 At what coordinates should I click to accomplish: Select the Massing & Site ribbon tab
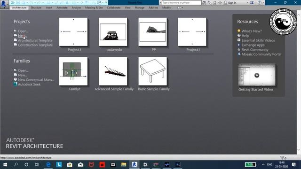(x=94, y=8)
